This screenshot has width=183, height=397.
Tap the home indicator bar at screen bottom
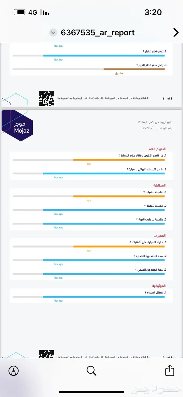pyautogui.click(x=91, y=392)
